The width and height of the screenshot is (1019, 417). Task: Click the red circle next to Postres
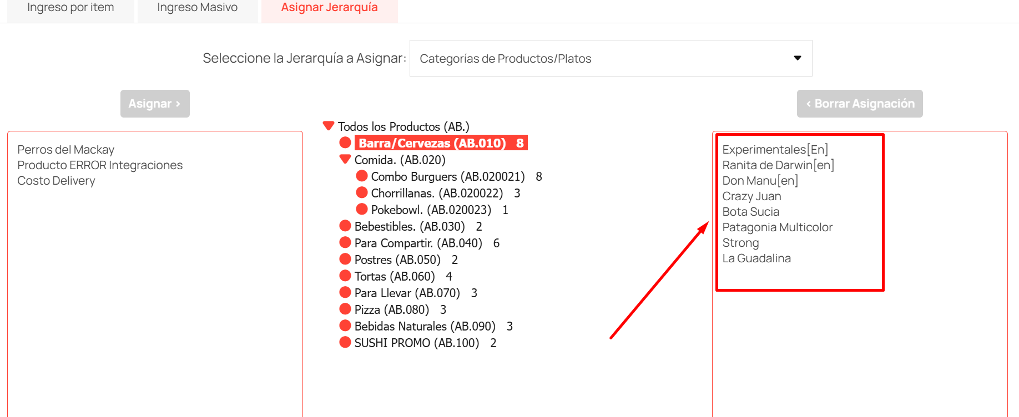click(345, 260)
